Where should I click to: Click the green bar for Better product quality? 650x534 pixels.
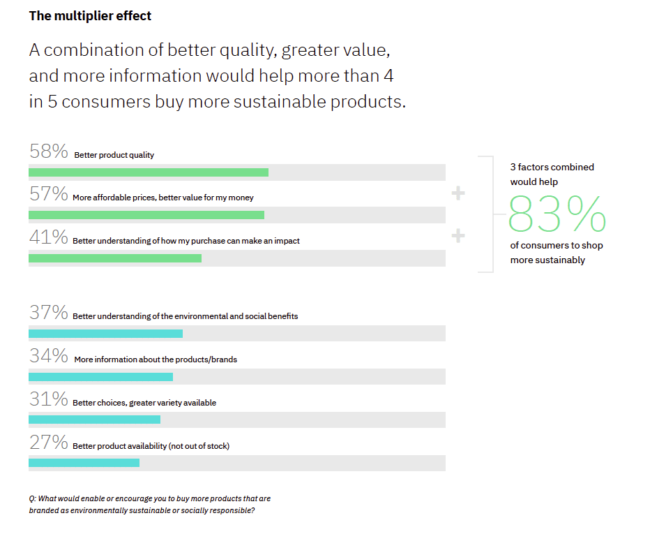[x=148, y=172]
